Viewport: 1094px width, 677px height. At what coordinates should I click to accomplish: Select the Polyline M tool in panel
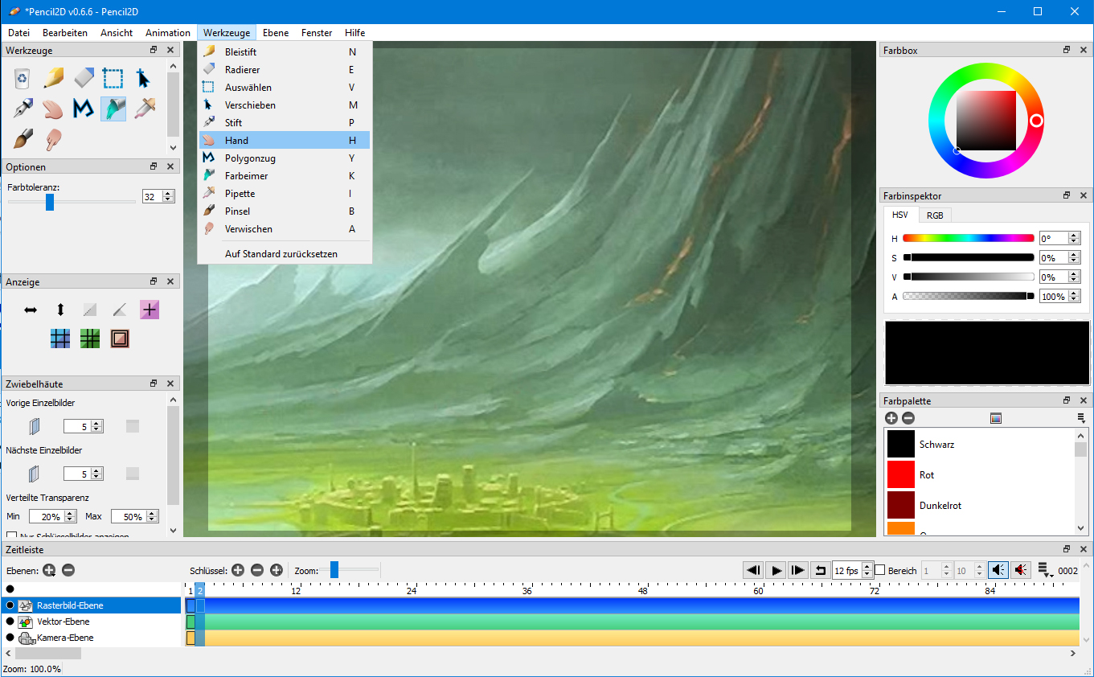click(84, 109)
